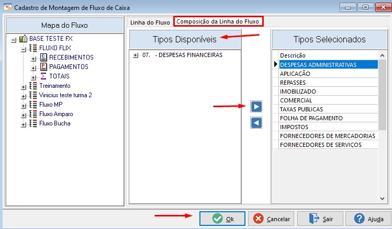Select FLUXO FLIX tree label
The height and width of the screenshot is (229, 392).
[55, 48]
